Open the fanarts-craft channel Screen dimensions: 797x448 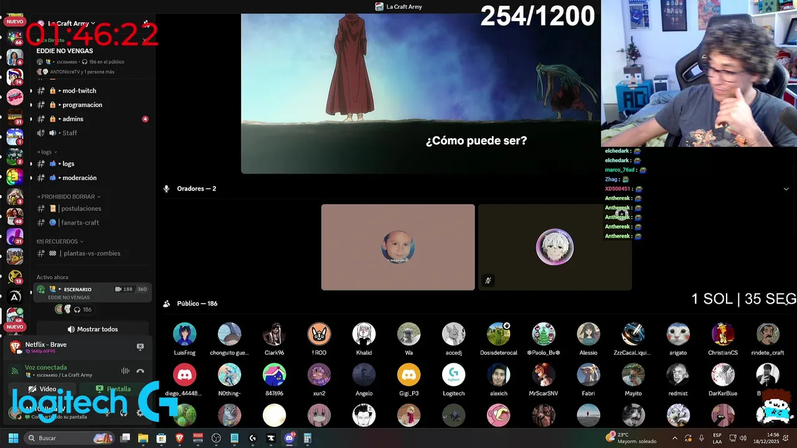tap(91, 222)
